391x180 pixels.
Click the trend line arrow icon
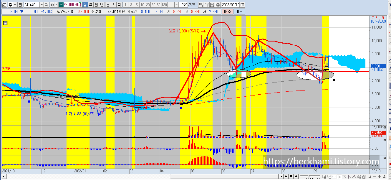[x=207, y=5]
